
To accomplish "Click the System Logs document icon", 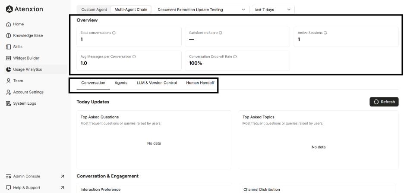I will [x=8, y=103].
